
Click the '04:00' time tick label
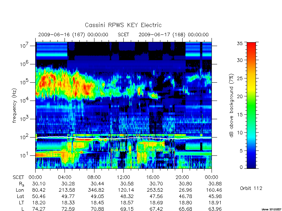[65, 178]
